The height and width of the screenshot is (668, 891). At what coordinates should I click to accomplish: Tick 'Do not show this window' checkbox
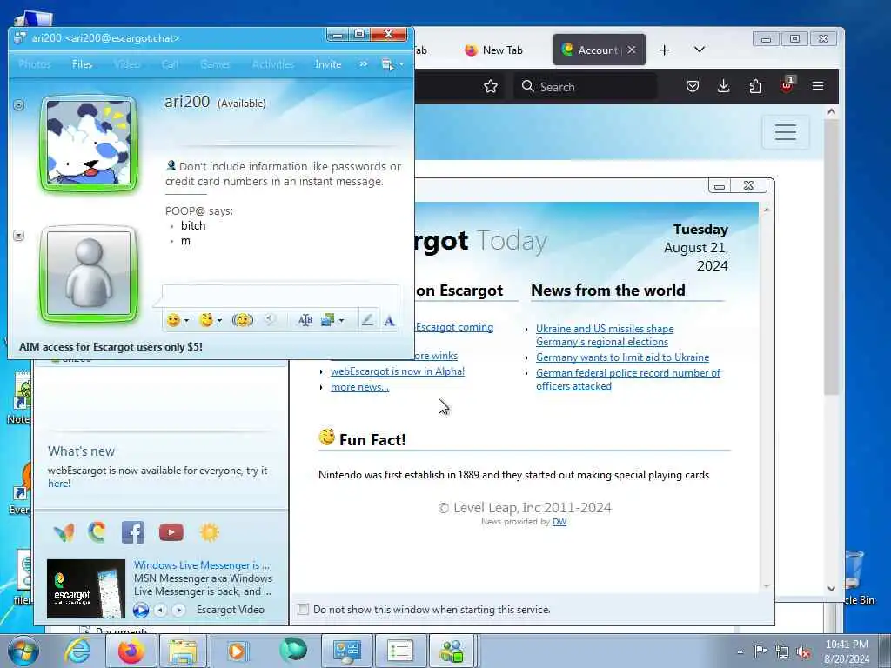click(304, 610)
